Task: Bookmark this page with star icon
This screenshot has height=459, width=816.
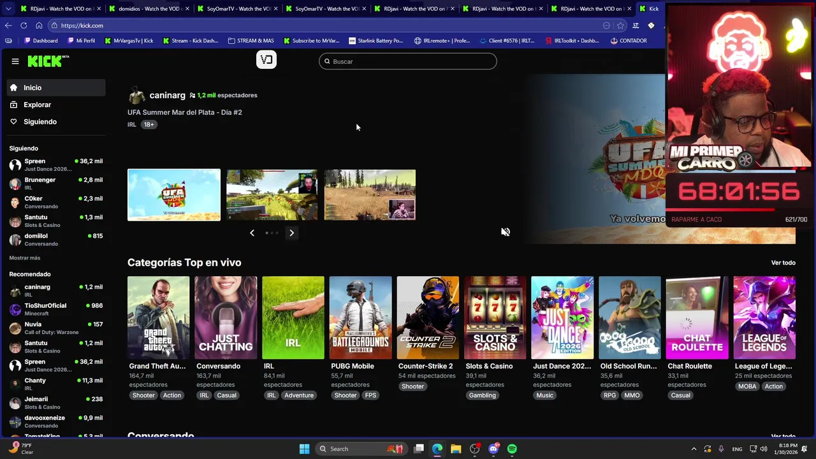Action: click(x=620, y=25)
